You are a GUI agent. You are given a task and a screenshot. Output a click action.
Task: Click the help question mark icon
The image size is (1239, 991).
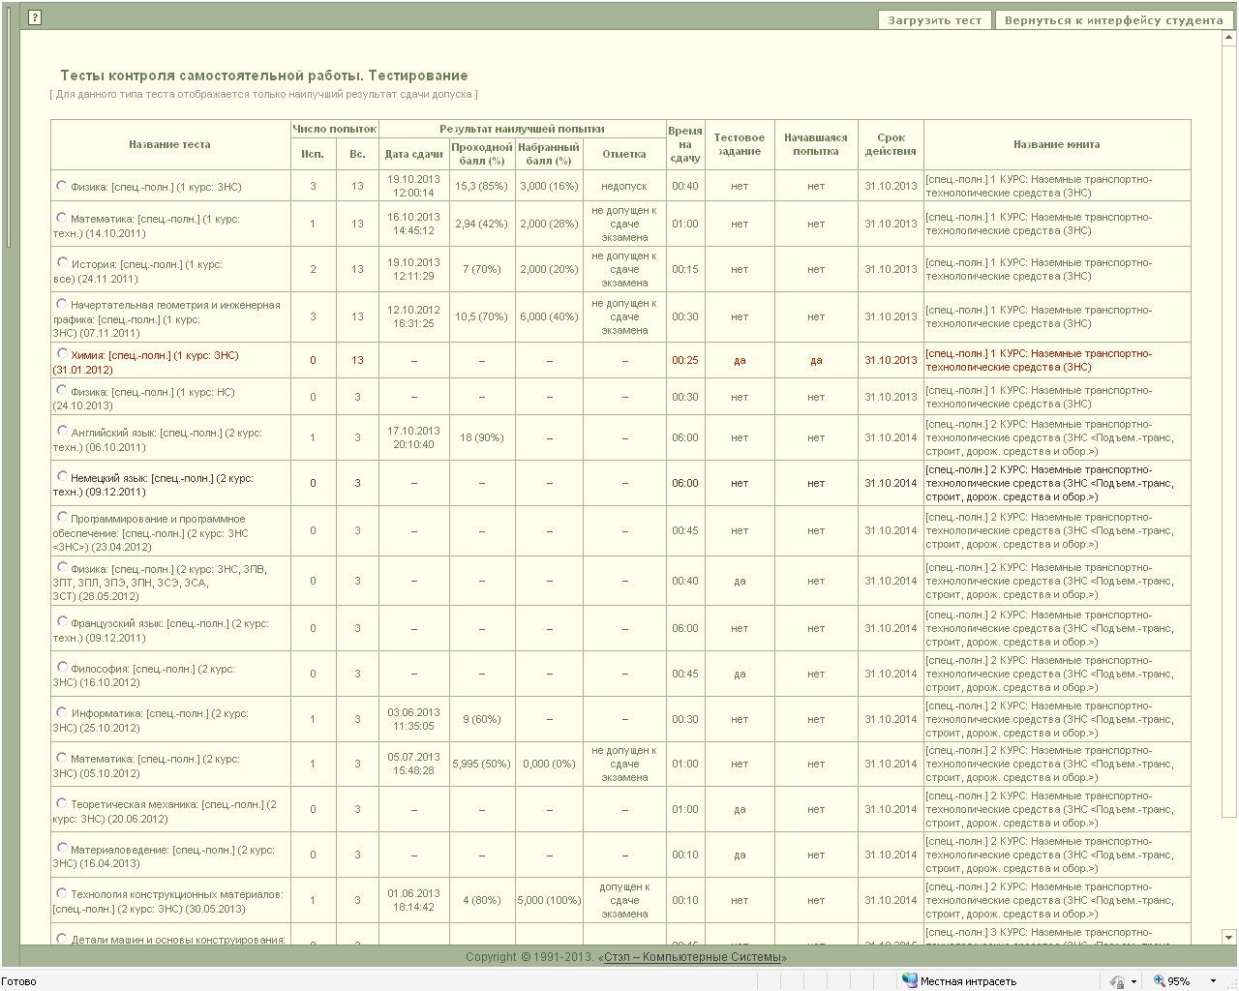coord(35,17)
